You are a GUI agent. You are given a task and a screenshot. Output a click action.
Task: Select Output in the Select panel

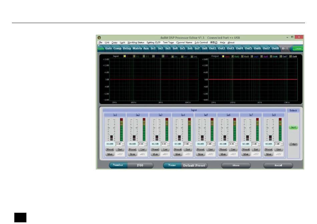293,144
